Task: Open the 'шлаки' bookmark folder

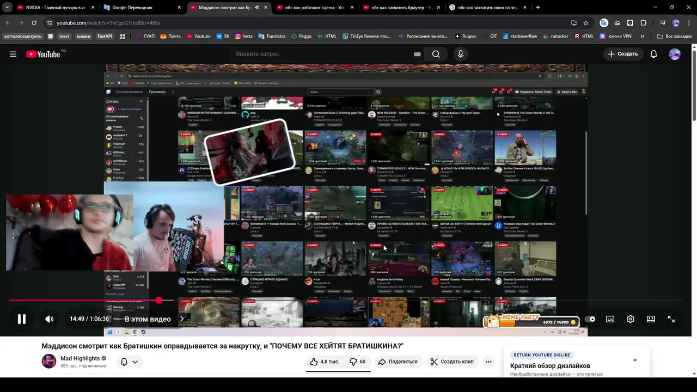Action: tap(83, 36)
